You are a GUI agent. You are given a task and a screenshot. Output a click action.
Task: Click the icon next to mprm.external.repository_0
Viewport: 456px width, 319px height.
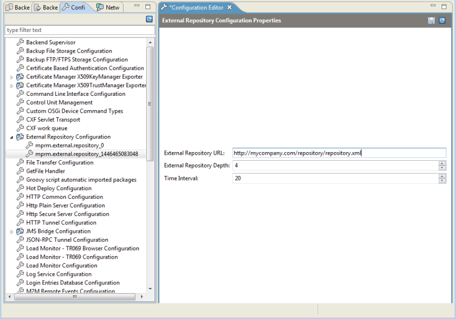click(29, 145)
